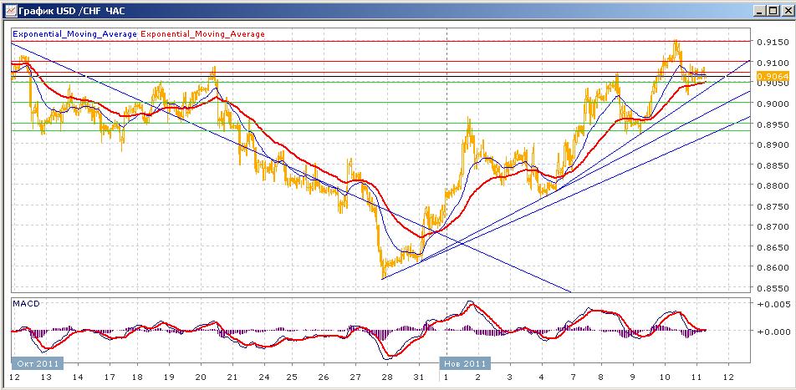Click the 0.9000 price axis label

tap(773, 104)
